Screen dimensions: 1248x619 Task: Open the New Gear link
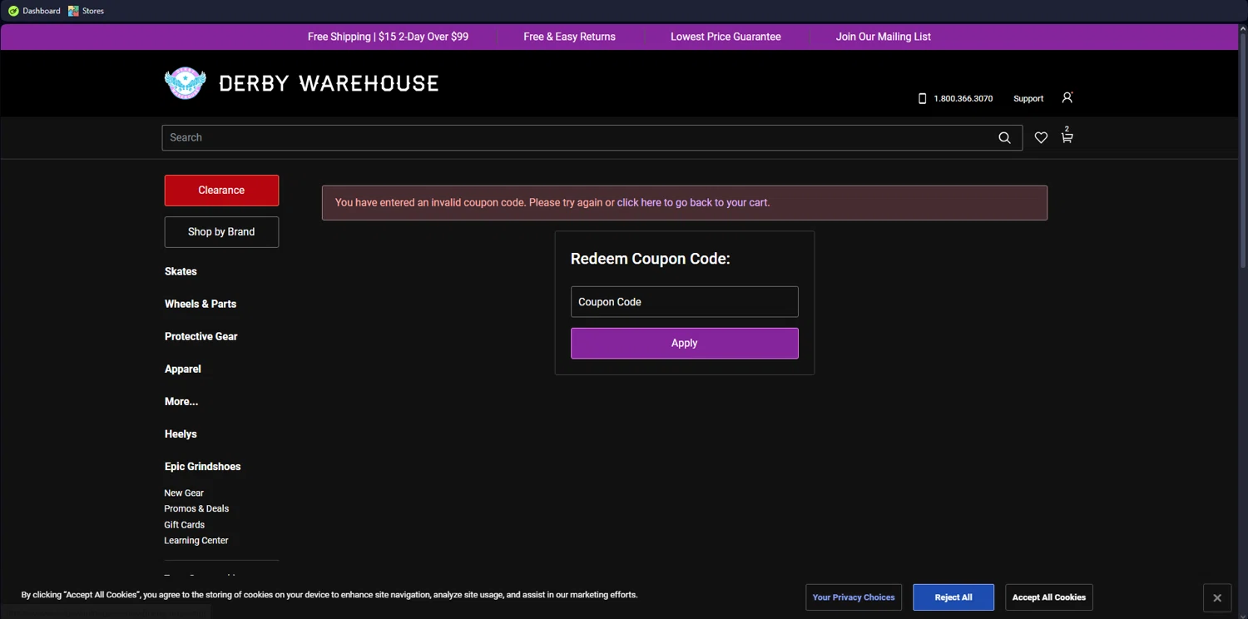(x=184, y=493)
